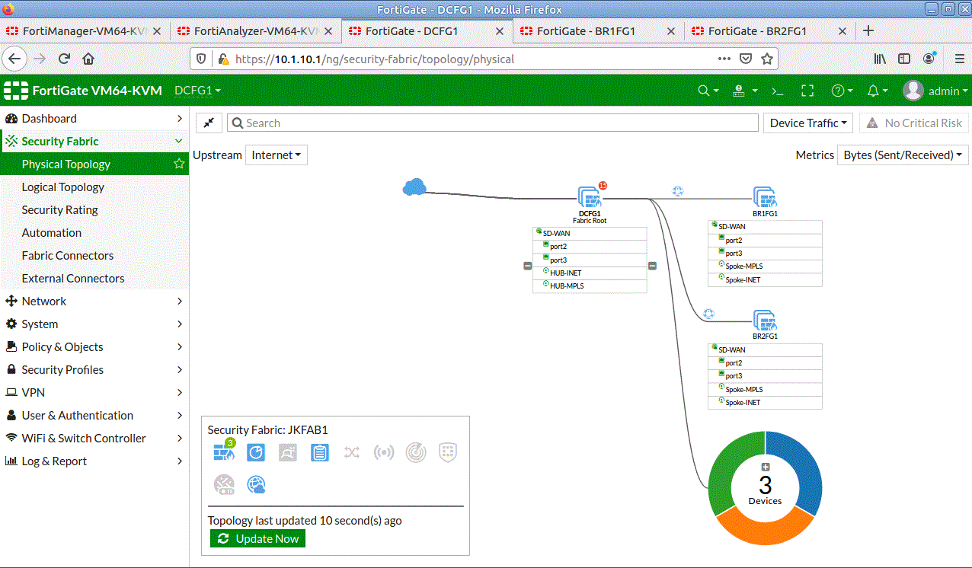Click the Update Now button
Image resolution: width=972 pixels, height=568 pixels.
[x=257, y=538]
